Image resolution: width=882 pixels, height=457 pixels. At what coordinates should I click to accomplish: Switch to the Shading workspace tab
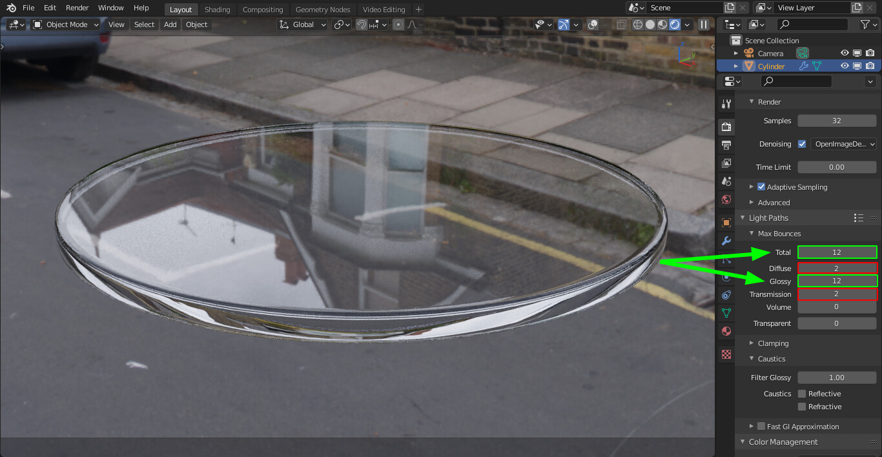point(217,9)
